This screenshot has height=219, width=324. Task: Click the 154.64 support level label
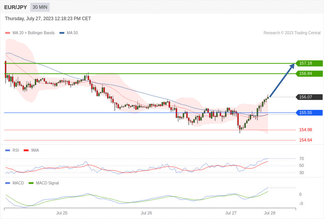click(306, 140)
